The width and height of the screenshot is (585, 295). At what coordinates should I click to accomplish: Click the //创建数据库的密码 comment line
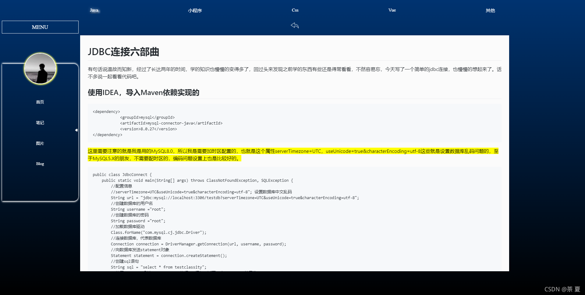tap(130, 215)
